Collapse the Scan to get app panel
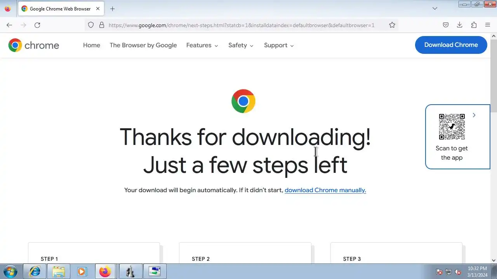497x279 pixels. (474, 115)
